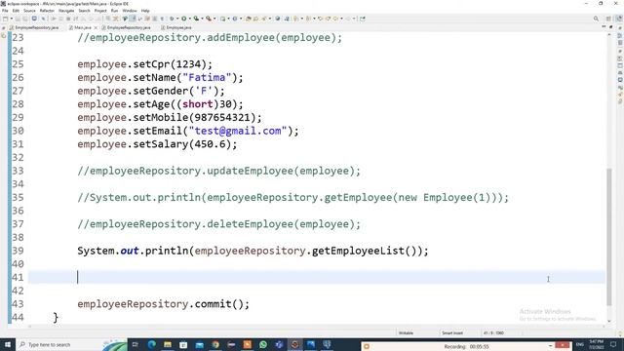Click the Writable status bar field

coord(406,332)
